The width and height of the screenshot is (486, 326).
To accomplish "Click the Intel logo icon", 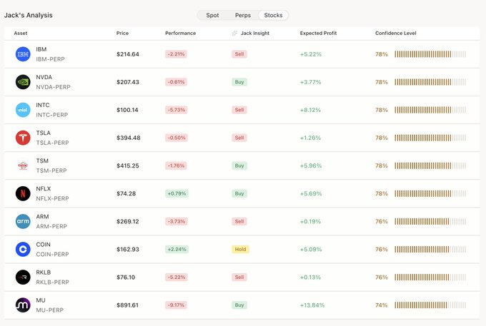I will tap(23, 110).
